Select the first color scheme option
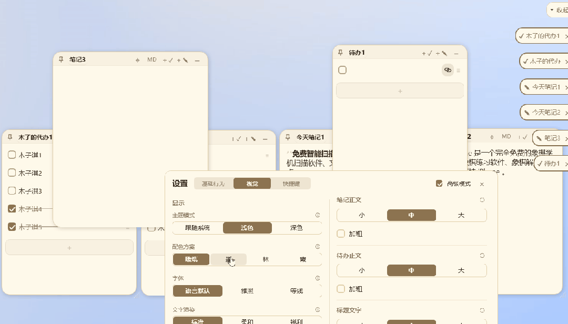 [191, 259]
